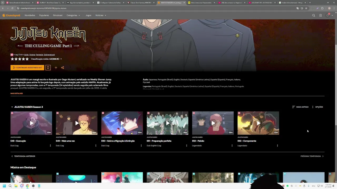Go back using browser back arrow

tap(3, 8)
